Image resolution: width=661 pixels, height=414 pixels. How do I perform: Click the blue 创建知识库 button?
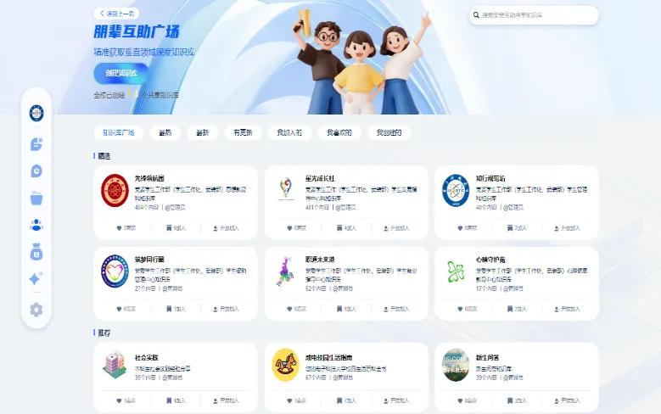(120, 74)
